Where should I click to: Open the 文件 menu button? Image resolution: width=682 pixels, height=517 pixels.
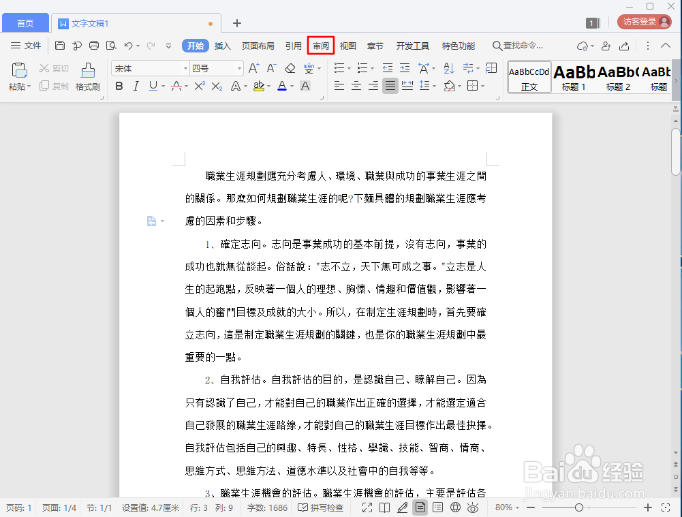click(x=26, y=46)
